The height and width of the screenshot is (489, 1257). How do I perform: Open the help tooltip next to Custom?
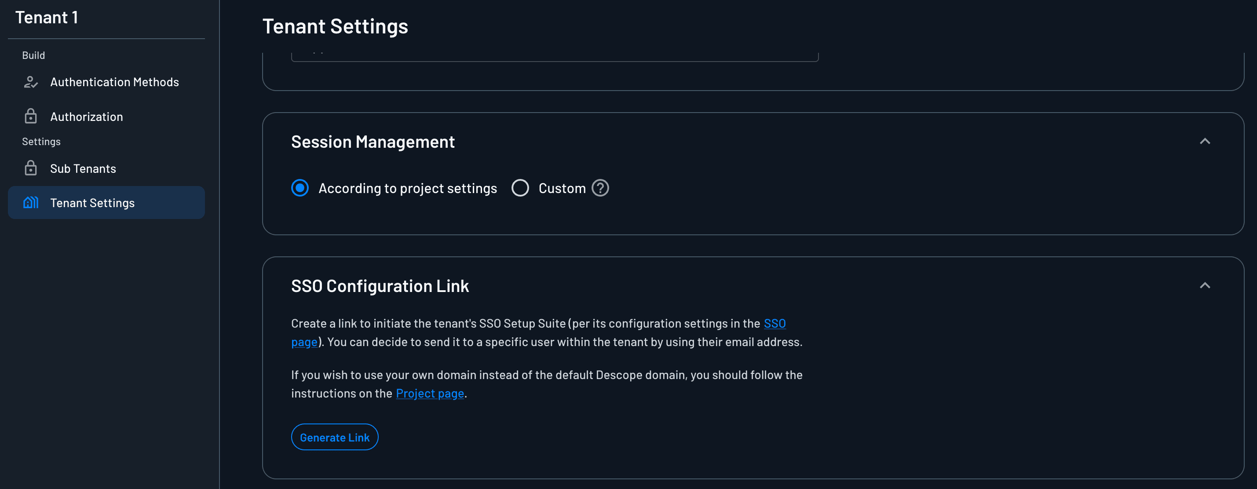click(600, 187)
